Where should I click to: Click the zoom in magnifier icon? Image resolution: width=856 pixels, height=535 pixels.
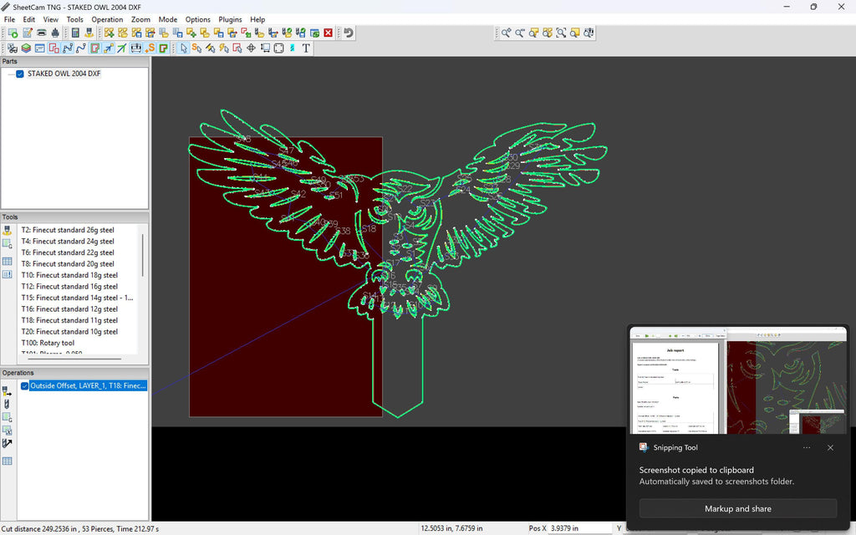tap(506, 33)
